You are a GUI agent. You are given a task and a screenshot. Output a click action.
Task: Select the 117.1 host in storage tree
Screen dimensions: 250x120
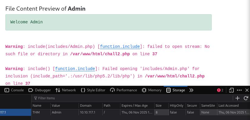click(15, 112)
